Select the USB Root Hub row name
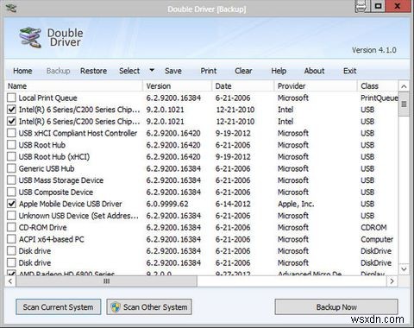This screenshot has height=328, width=414. [42, 145]
